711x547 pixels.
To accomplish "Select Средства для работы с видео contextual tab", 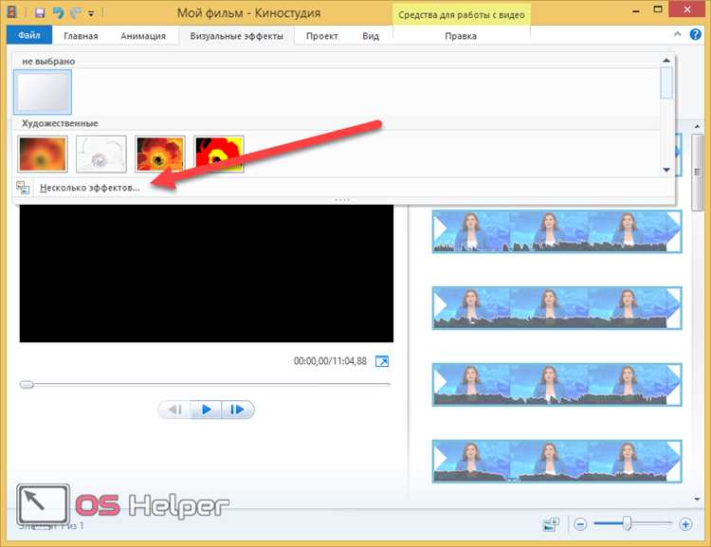I will point(461,14).
